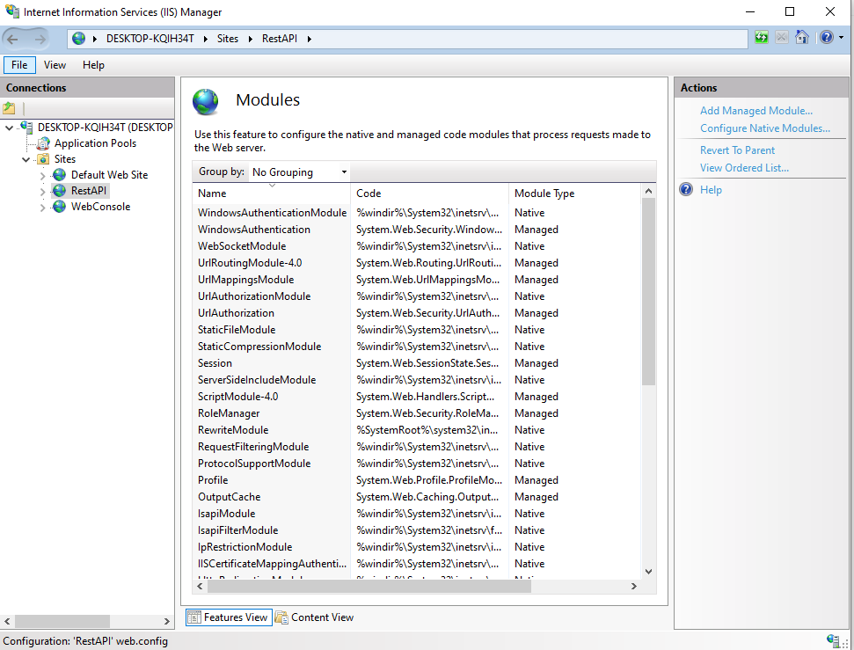
Task: Open the help icon dropdown arrow
Action: click(x=841, y=38)
